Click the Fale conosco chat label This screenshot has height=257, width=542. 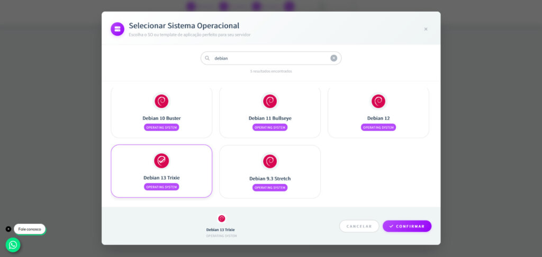(30, 229)
